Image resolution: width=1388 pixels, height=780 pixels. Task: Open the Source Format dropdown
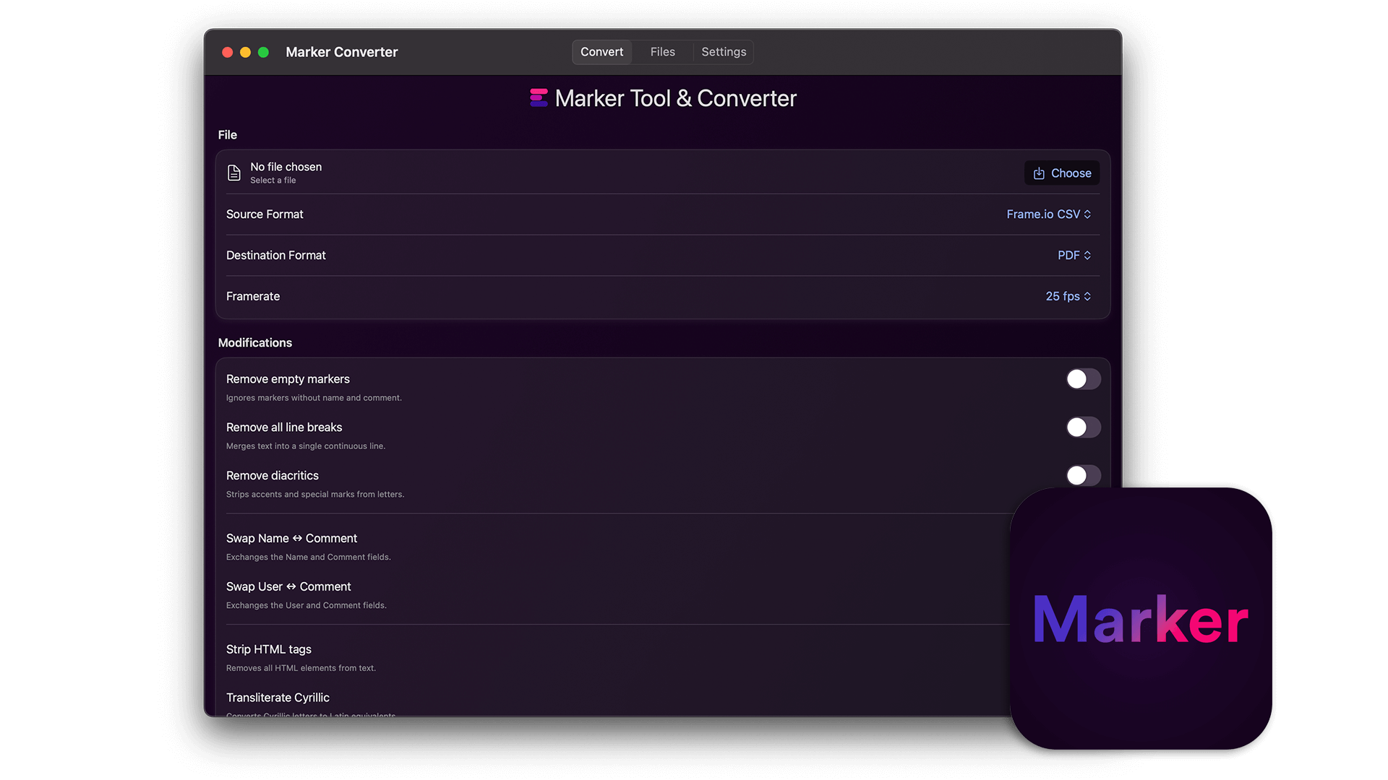click(x=1048, y=214)
